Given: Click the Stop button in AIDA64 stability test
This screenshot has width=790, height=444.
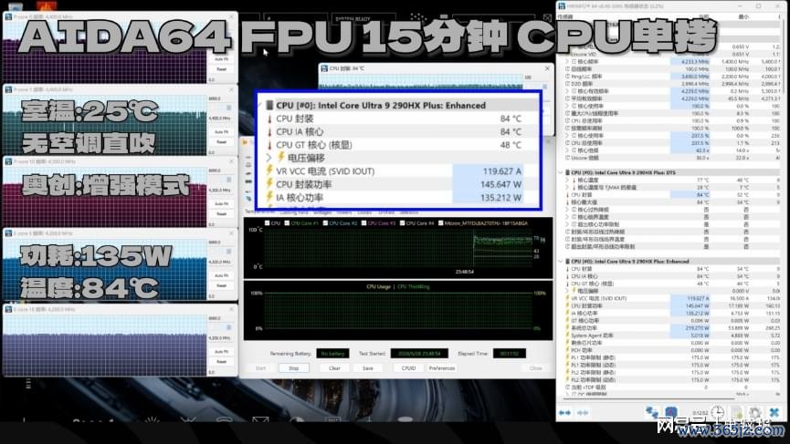Looking at the screenshot, I should pyautogui.click(x=294, y=368).
